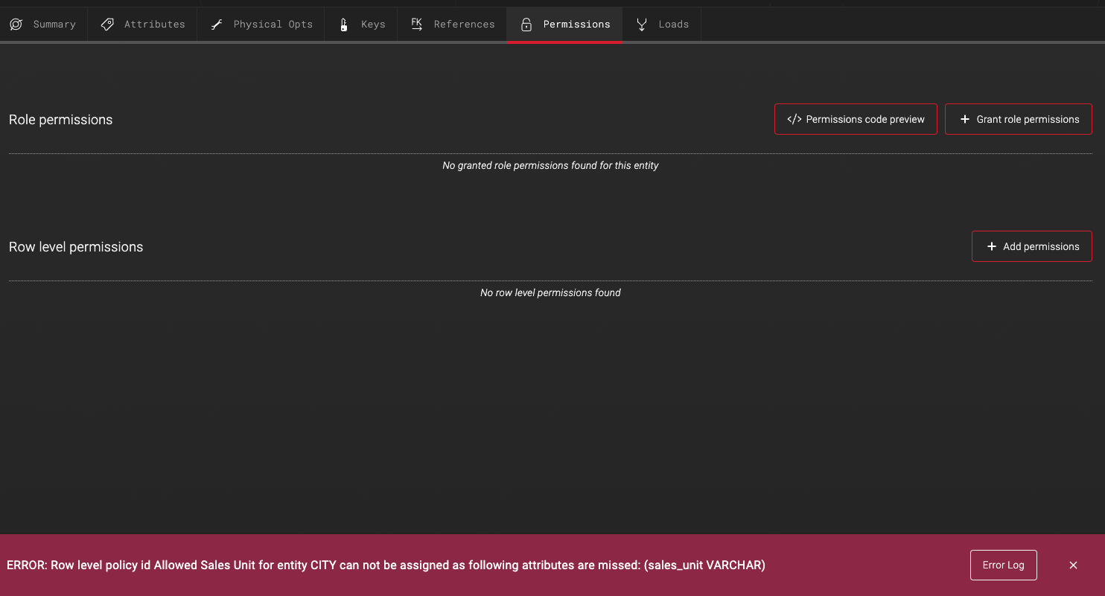This screenshot has width=1105, height=596.
Task: Click Grant role permissions
Action: [x=1018, y=119]
